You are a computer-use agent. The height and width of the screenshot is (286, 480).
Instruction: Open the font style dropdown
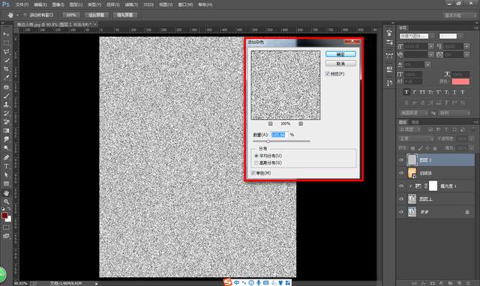[x=460, y=36]
